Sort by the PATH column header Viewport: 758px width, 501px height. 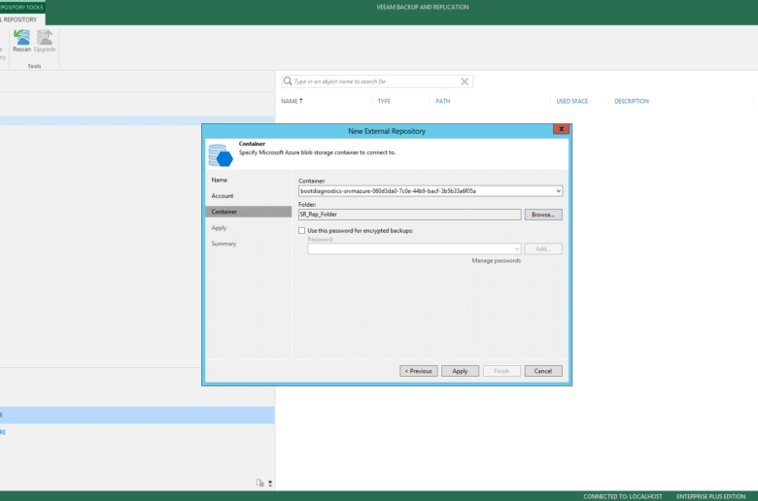point(443,101)
